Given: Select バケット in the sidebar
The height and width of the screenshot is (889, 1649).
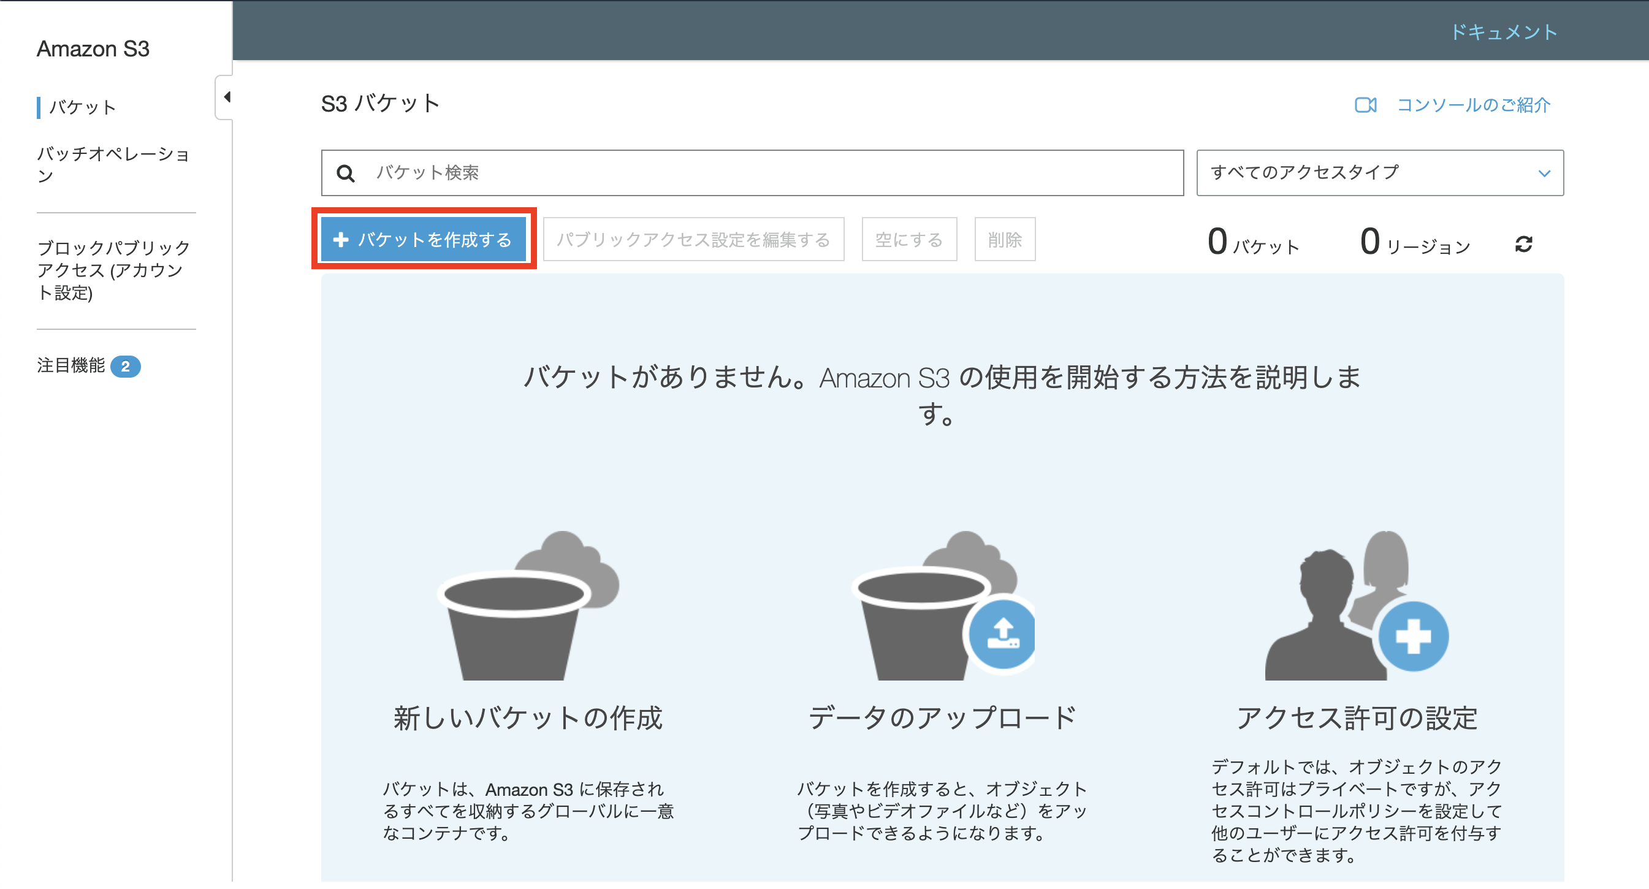Looking at the screenshot, I should click(x=83, y=107).
